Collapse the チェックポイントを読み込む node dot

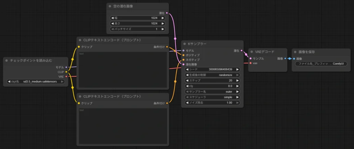tap(6, 61)
